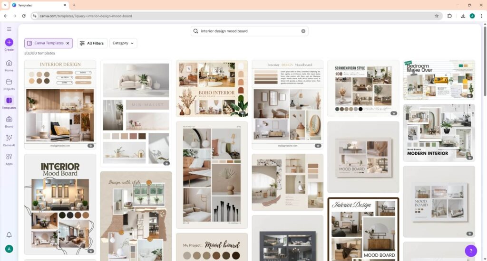Viewport: 487px width, 261px height.
Task: Open Projects folder icon in sidebar
Action: pos(9,82)
